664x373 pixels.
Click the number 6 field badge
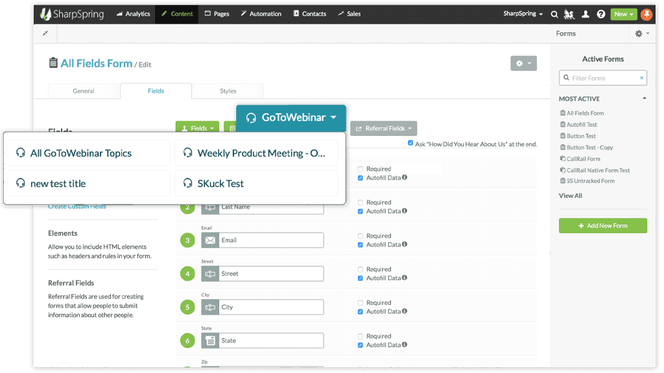187,341
